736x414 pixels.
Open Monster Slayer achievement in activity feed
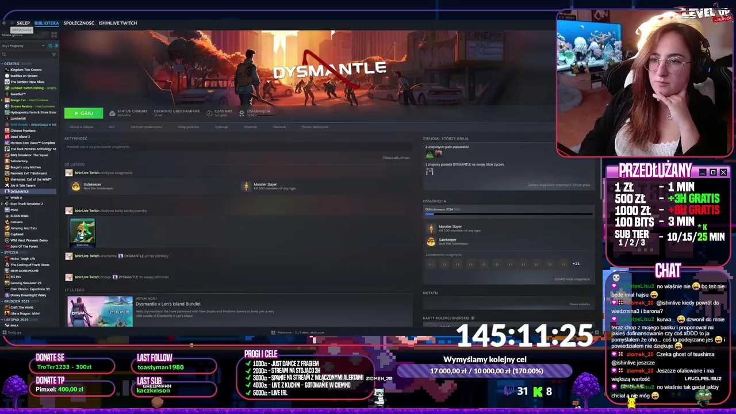pyautogui.click(x=269, y=186)
